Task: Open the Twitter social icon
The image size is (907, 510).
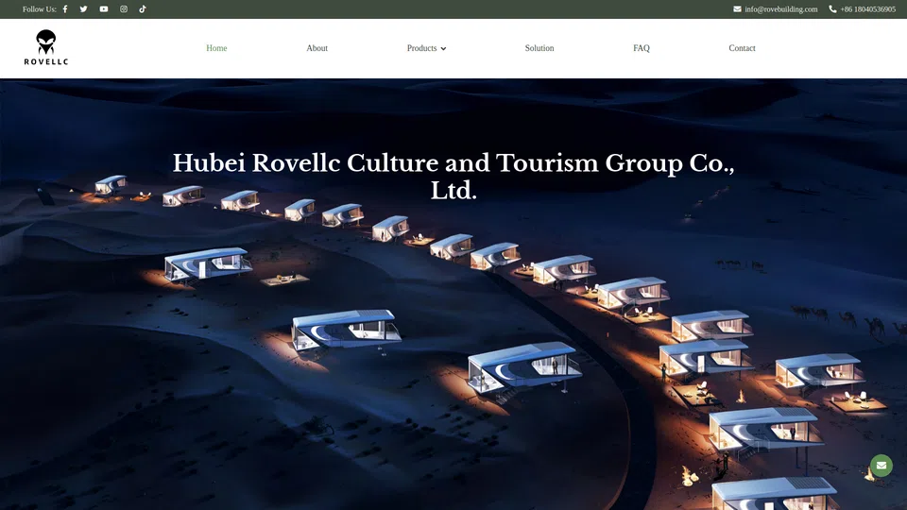Action: click(84, 9)
